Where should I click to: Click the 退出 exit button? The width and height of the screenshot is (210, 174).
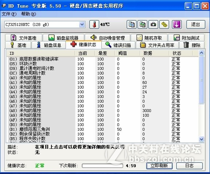pos(196,24)
